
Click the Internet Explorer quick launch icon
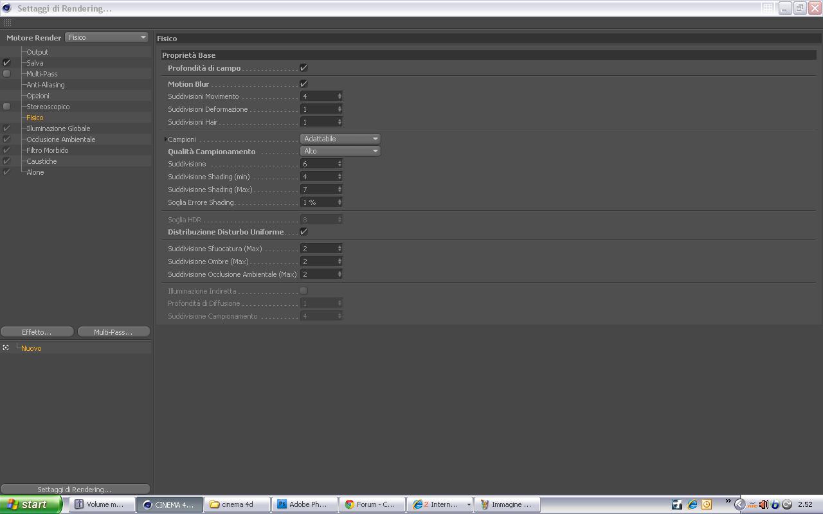coord(692,504)
